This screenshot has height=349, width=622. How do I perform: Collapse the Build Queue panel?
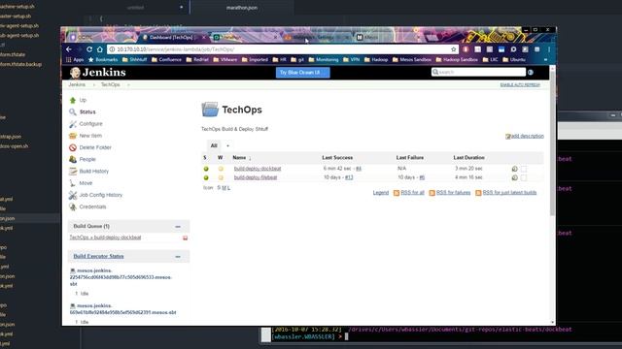pos(178,227)
